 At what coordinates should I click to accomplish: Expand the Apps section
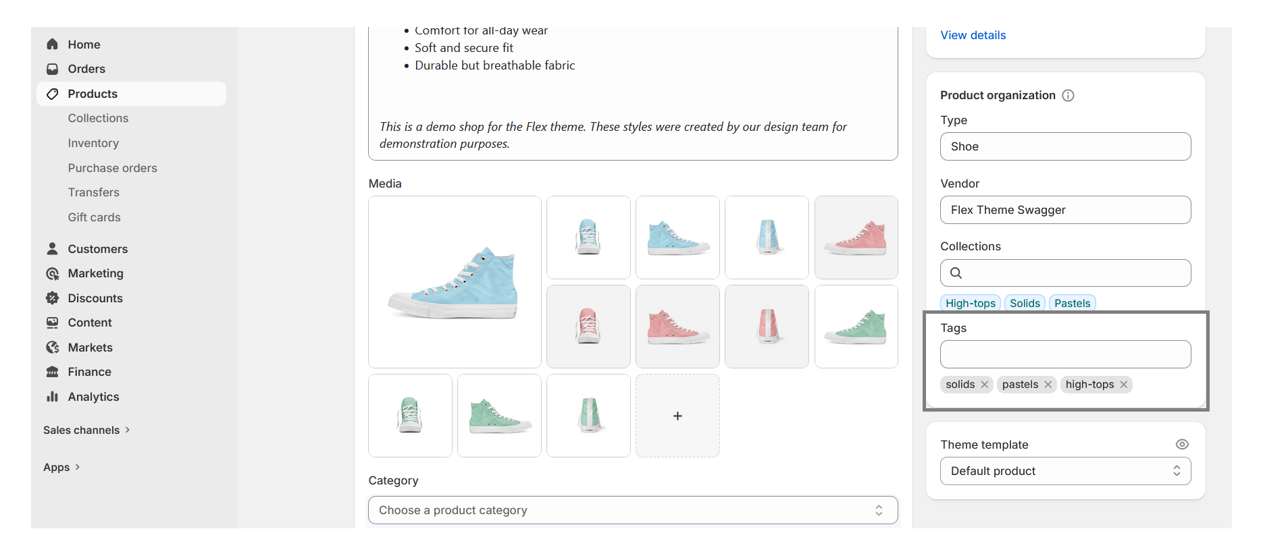tap(77, 467)
